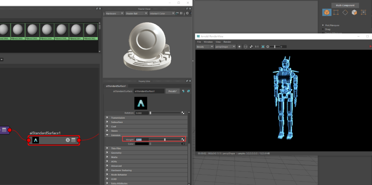Image resolution: width=372 pixels, height=185 pixels.
Task: Click the Presets button
Action: 173,91
